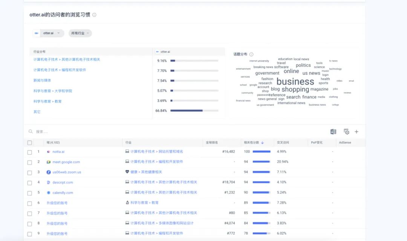407x241 pixels.
Task: Click 升级您的账号 link in row 7
Action: click(57, 213)
